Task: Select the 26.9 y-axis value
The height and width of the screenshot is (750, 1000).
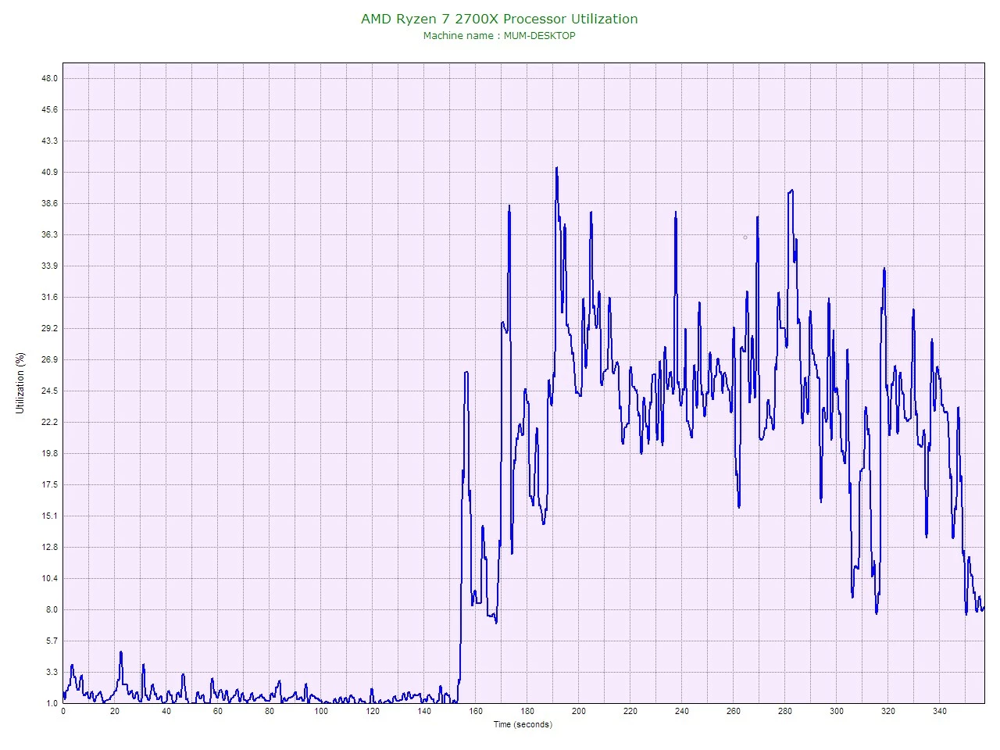Action: [49, 359]
